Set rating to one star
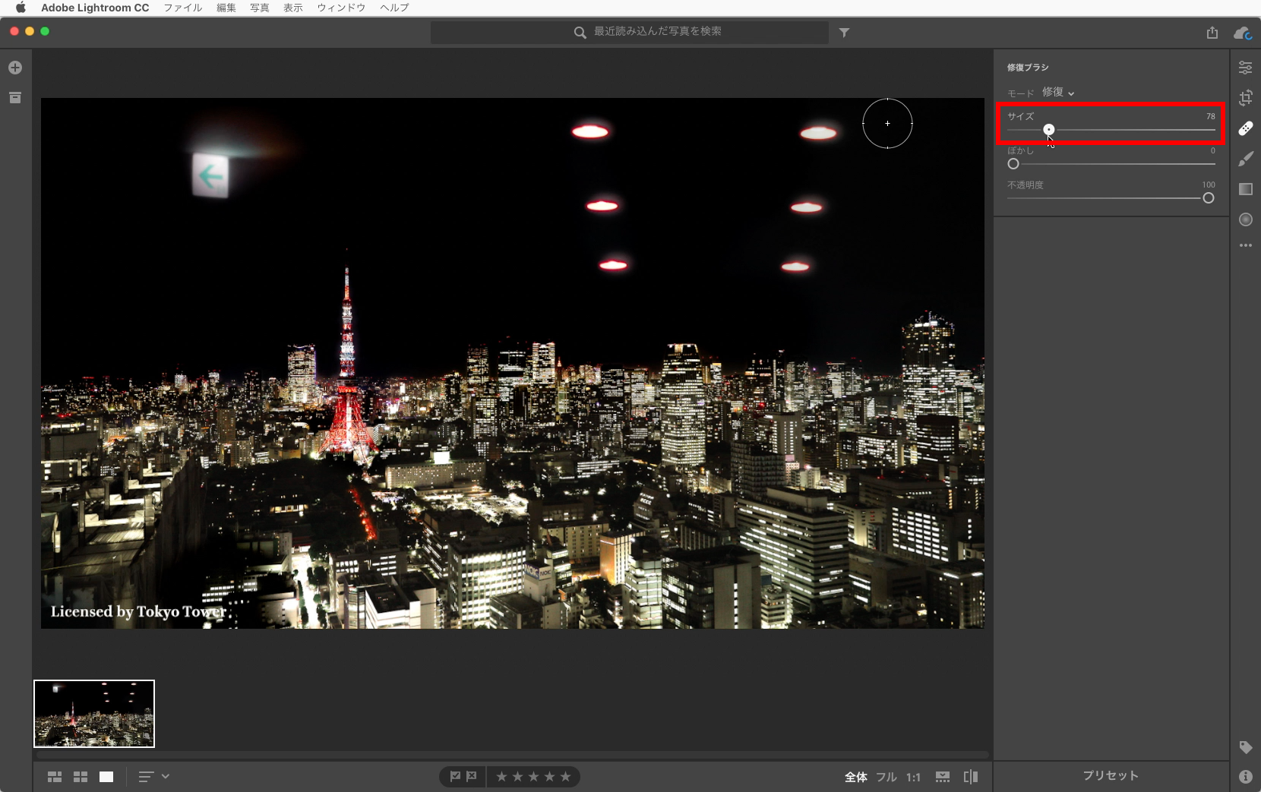Image resolution: width=1261 pixels, height=792 pixels. [501, 777]
